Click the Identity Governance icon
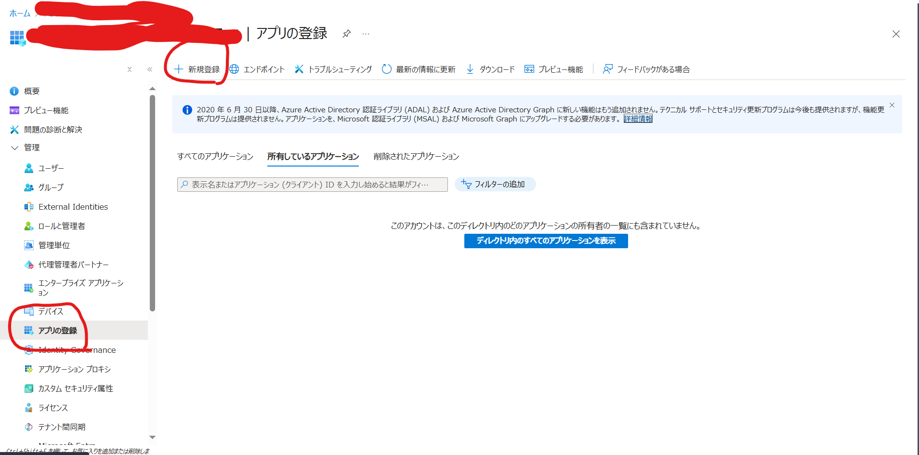Screen dimensions: 919x455 coord(29,350)
